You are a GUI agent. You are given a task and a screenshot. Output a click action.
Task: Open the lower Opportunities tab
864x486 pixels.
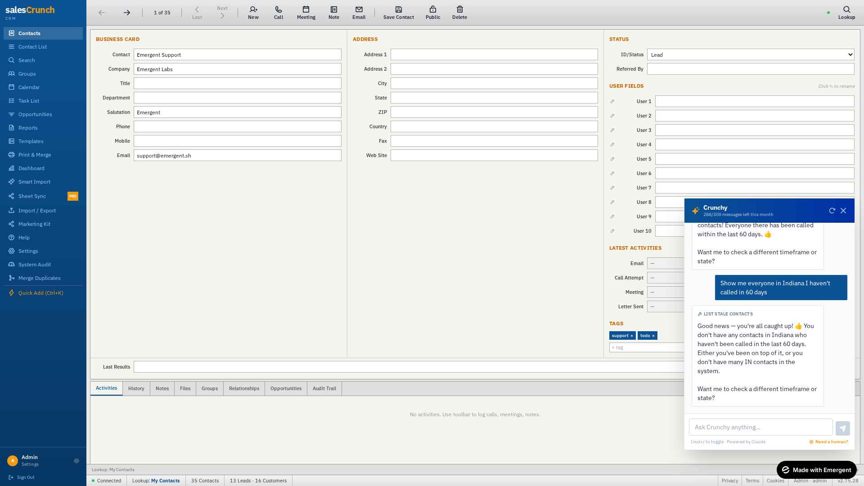coord(286,388)
